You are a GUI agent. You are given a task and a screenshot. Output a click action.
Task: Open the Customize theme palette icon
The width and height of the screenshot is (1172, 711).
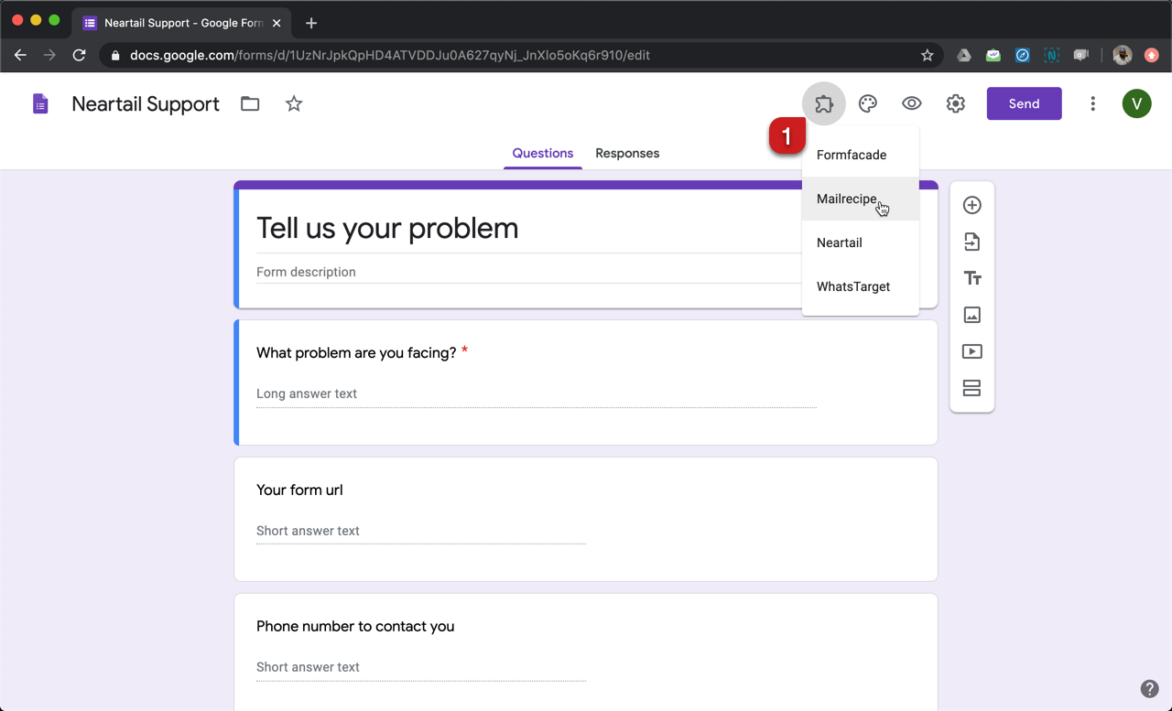(x=867, y=104)
